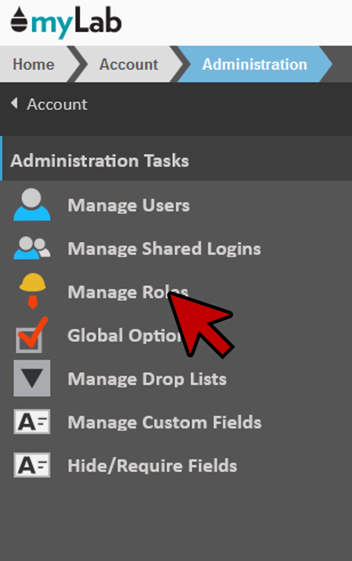Click the Hide/Require Fields A= icon

[32, 465]
